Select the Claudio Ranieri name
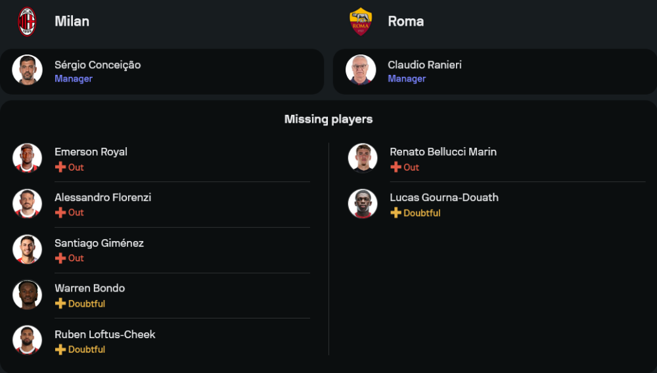Viewport: 657px width, 373px height. pos(424,65)
